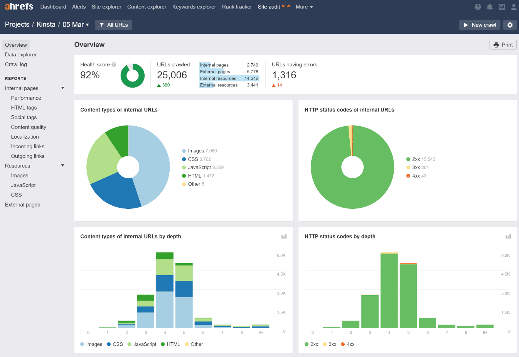Viewport: 519px width, 357px height.
Task: Open the messages inbox icon
Action: tap(502, 7)
